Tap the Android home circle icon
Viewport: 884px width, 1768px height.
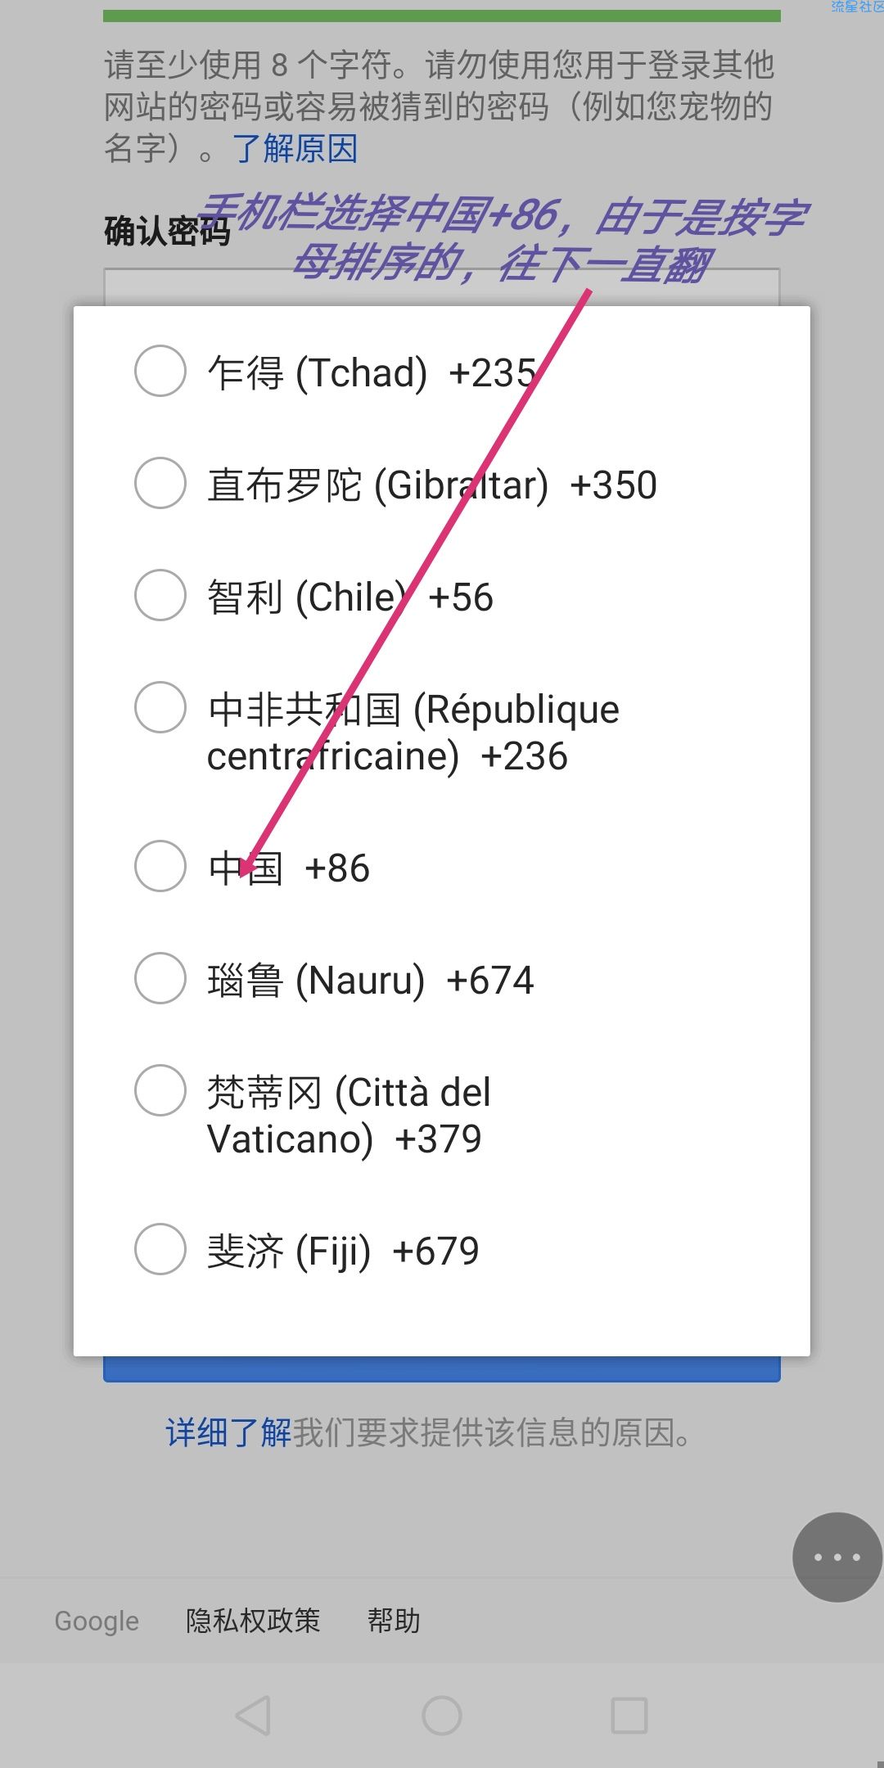(442, 1716)
